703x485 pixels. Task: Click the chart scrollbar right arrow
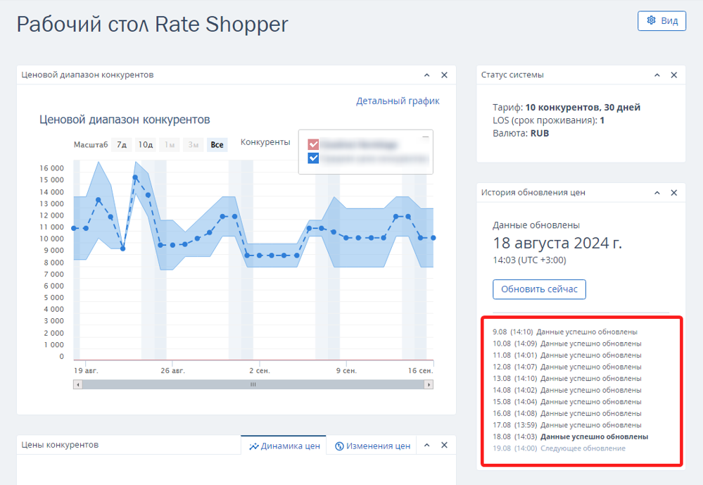pyautogui.click(x=429, y=384)
